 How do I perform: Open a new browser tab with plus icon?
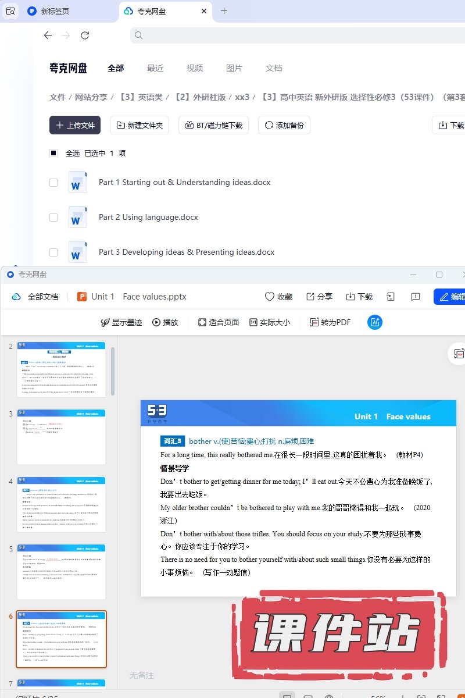click(224, 11)
